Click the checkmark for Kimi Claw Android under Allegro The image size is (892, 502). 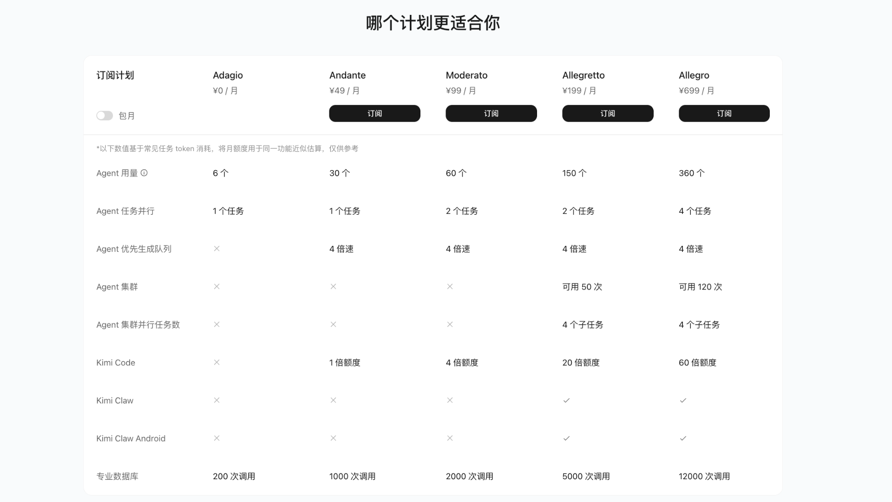point(683,438)
